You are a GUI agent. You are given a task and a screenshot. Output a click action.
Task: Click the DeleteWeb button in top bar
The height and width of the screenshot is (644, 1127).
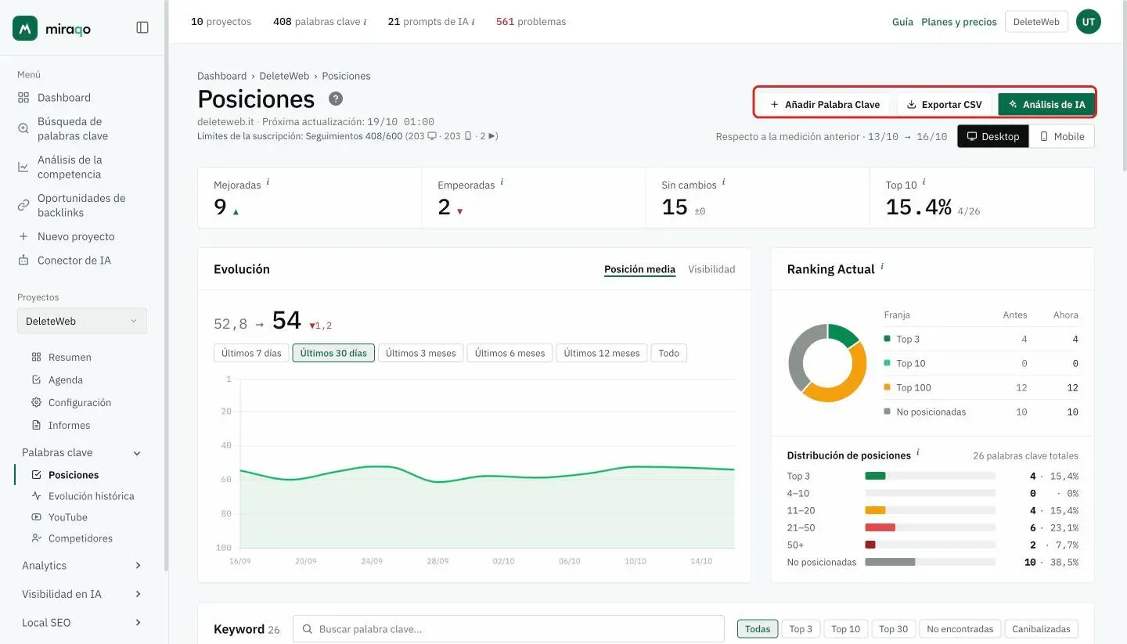1036,22
